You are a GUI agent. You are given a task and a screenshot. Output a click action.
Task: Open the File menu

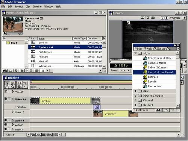coord(3,6)
